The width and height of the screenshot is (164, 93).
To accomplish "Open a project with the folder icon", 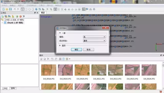I will 7,9.
